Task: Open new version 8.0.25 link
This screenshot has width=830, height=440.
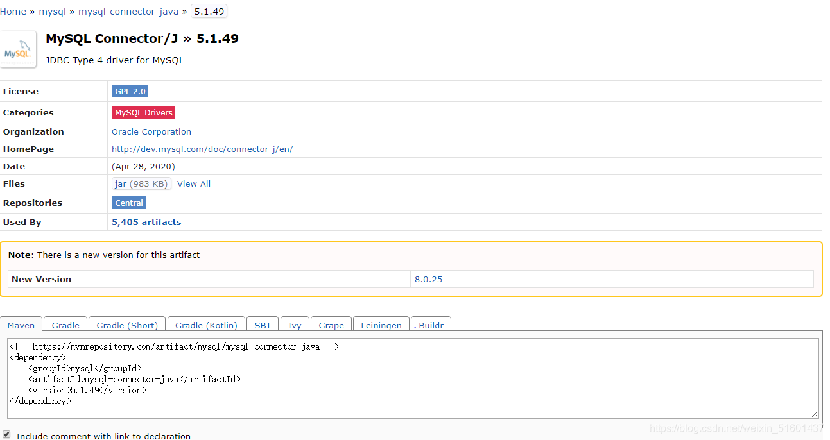Action: coord(428,279)
